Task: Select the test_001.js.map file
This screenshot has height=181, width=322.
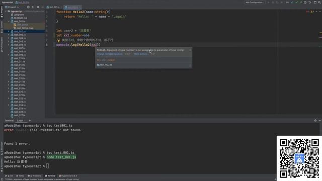Action: click(x=24, y=28)
